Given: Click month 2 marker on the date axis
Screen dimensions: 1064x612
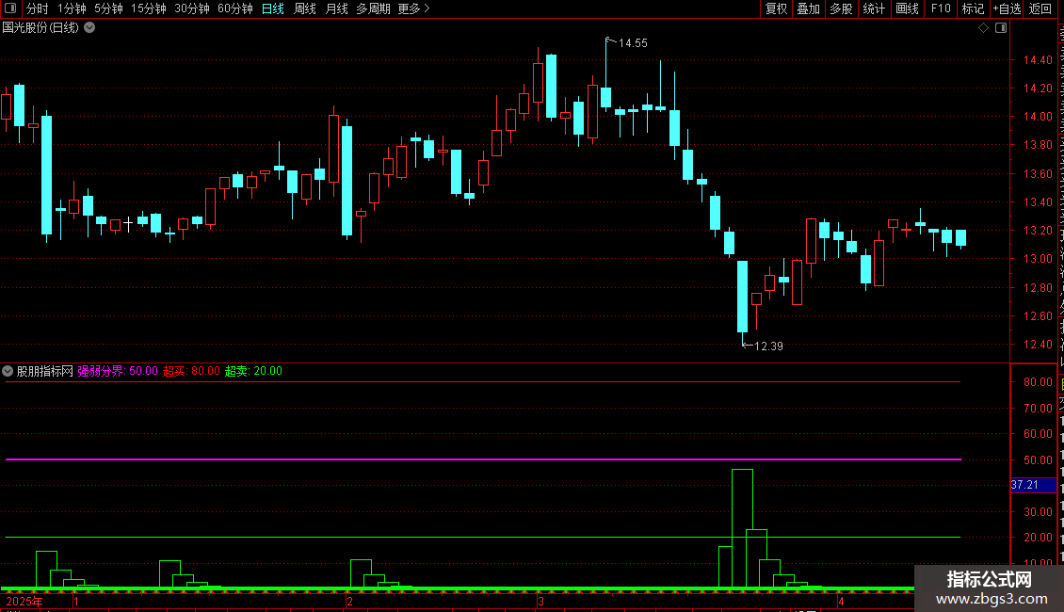Looking at the screenshot, I should coord(349,601).
